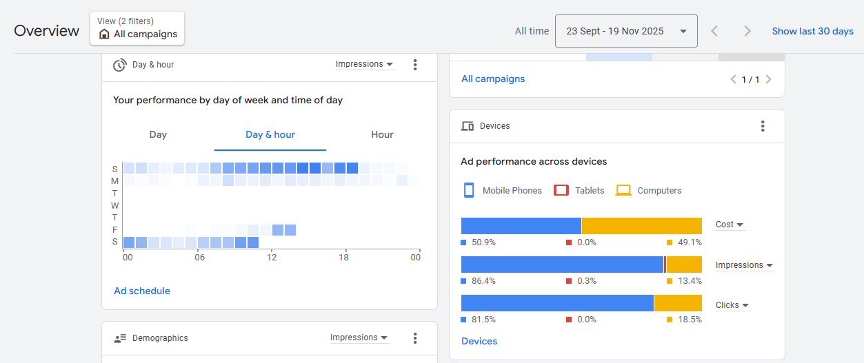Toggle Mobile Phones legend item
Image resolution: width=864 pixels, height=363 pixels.
click(502, 191)
